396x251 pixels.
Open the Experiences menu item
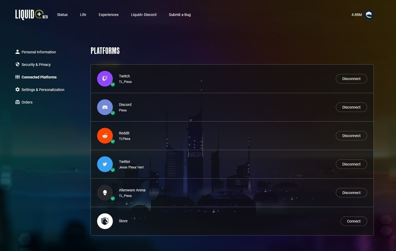pyautogui.click(x=108, y=15)
